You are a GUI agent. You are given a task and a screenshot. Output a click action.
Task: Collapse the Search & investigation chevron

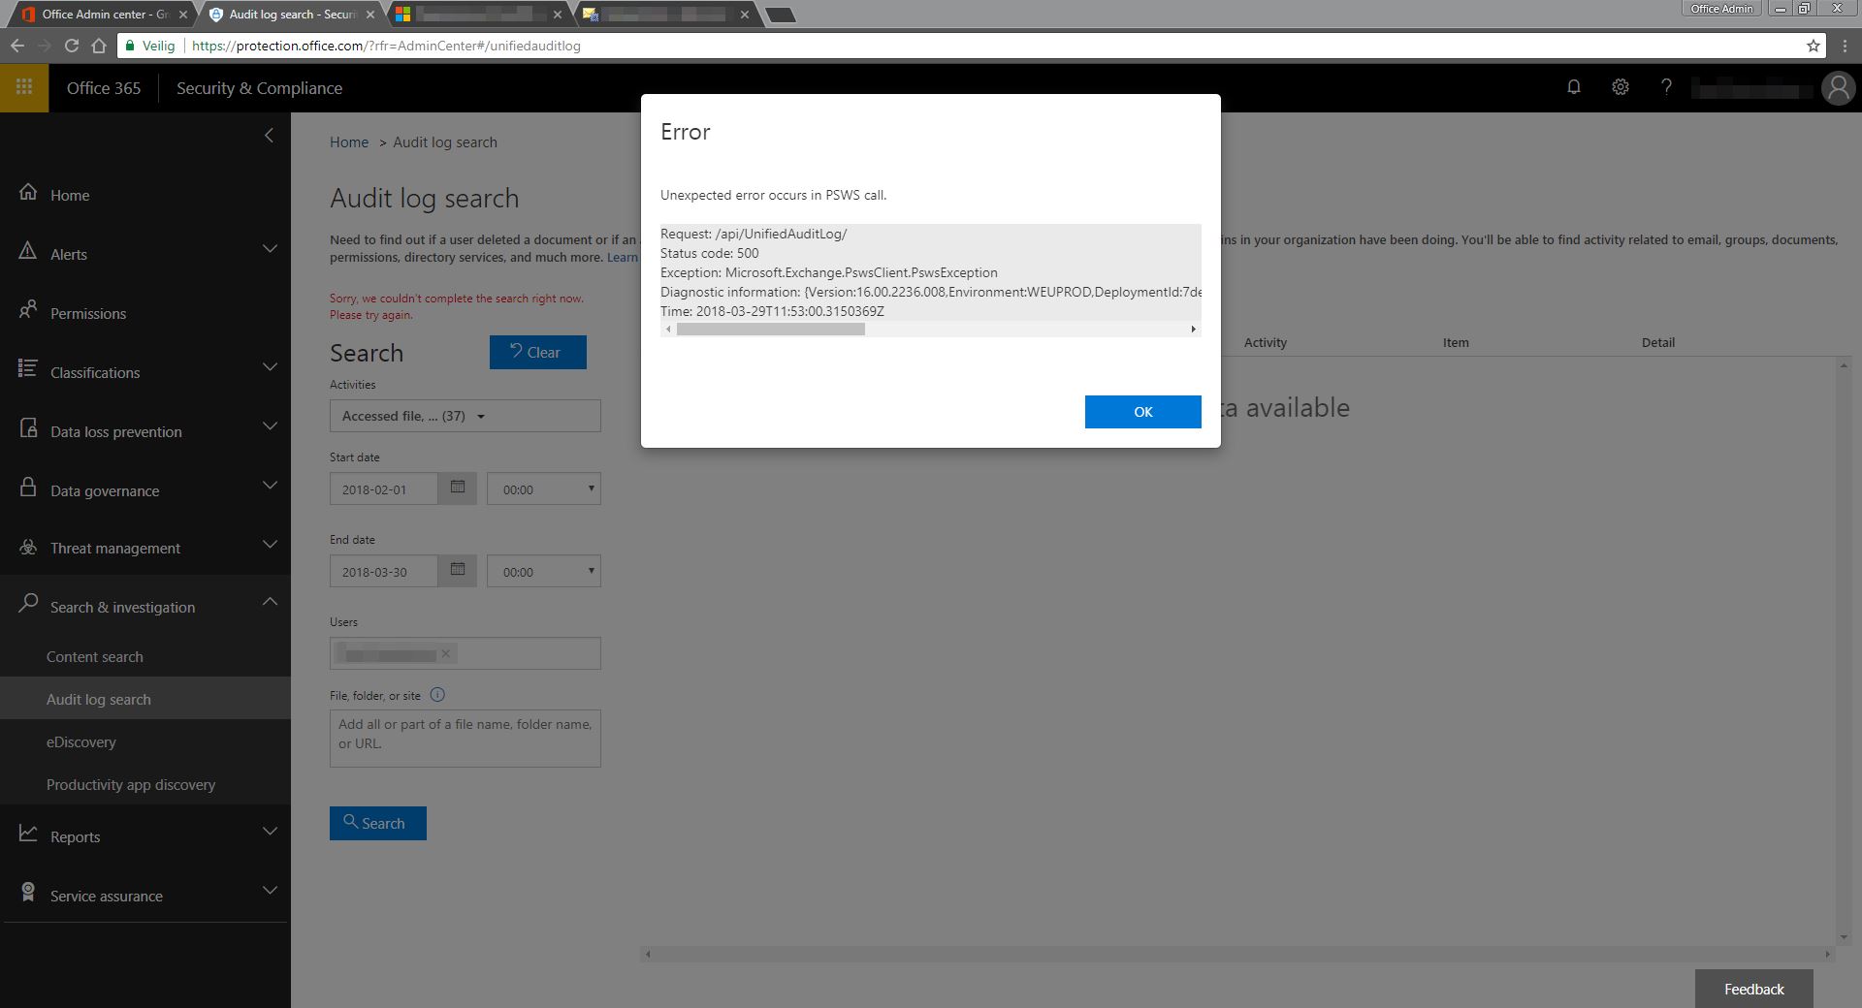point(270,602)
